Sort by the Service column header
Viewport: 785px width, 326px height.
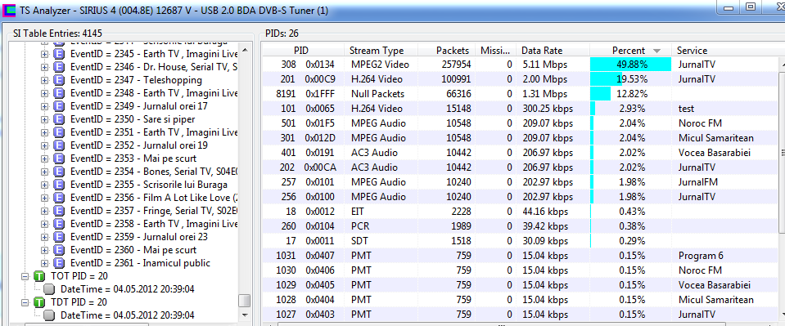(725, 51)
